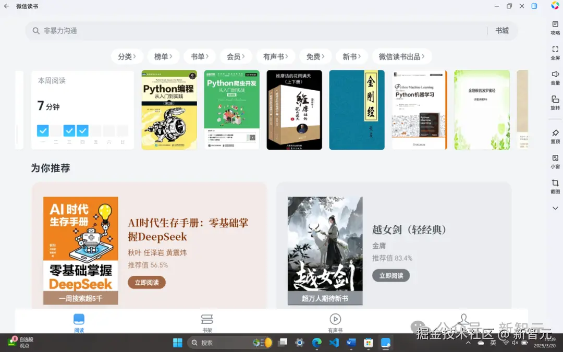Open the profile person icon tab at bottom
Screen dimensions: 563x352
pyautogui.click(x=463, y=320)
